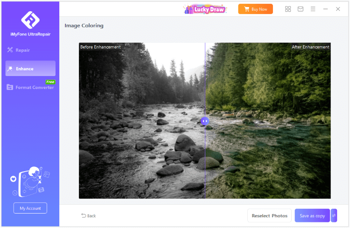The width and height of the screenshot is (350, 228).
Task: Click the colorized After Enhancement image
Action: point(268,121)
